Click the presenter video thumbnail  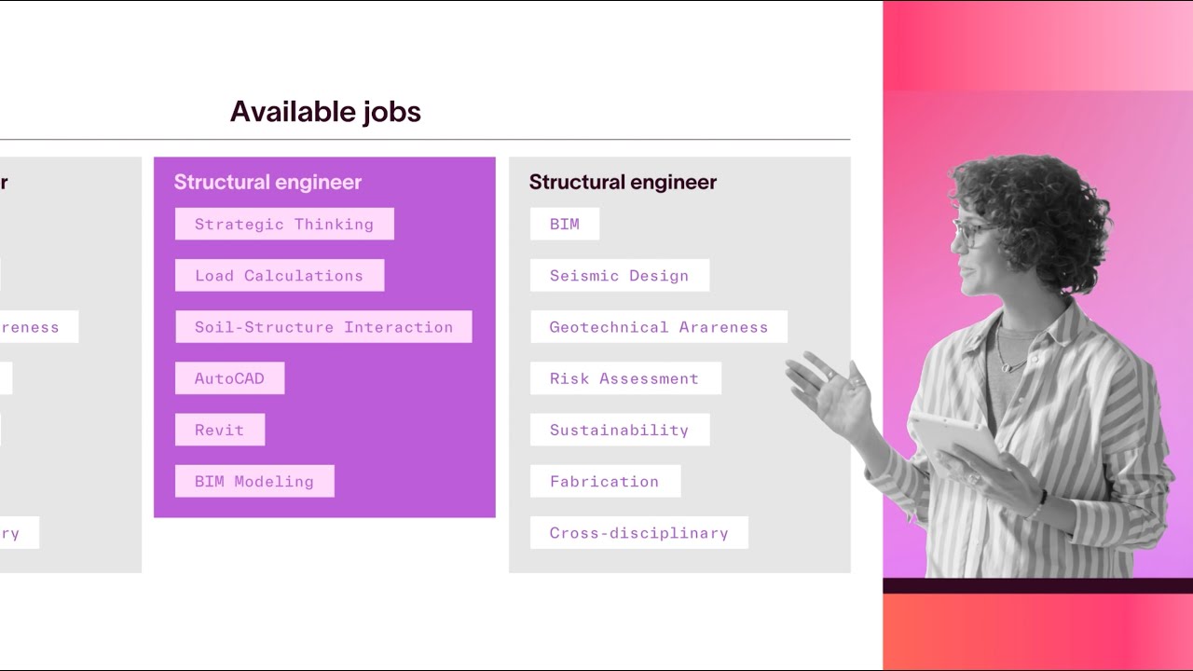tap(1037, 335)
